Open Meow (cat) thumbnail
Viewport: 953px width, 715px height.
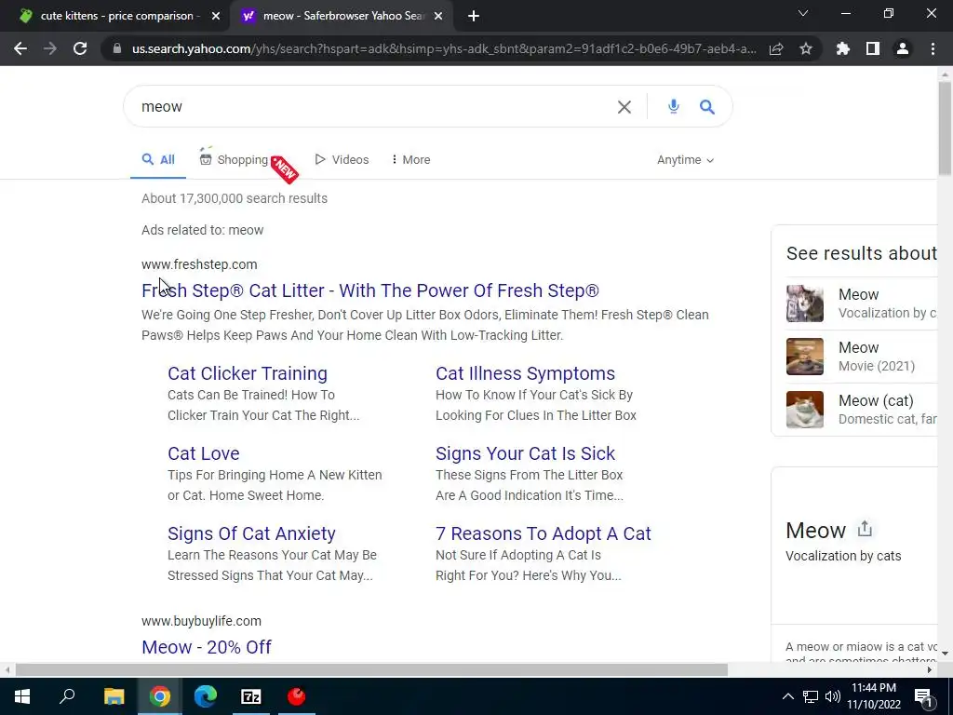805,410
